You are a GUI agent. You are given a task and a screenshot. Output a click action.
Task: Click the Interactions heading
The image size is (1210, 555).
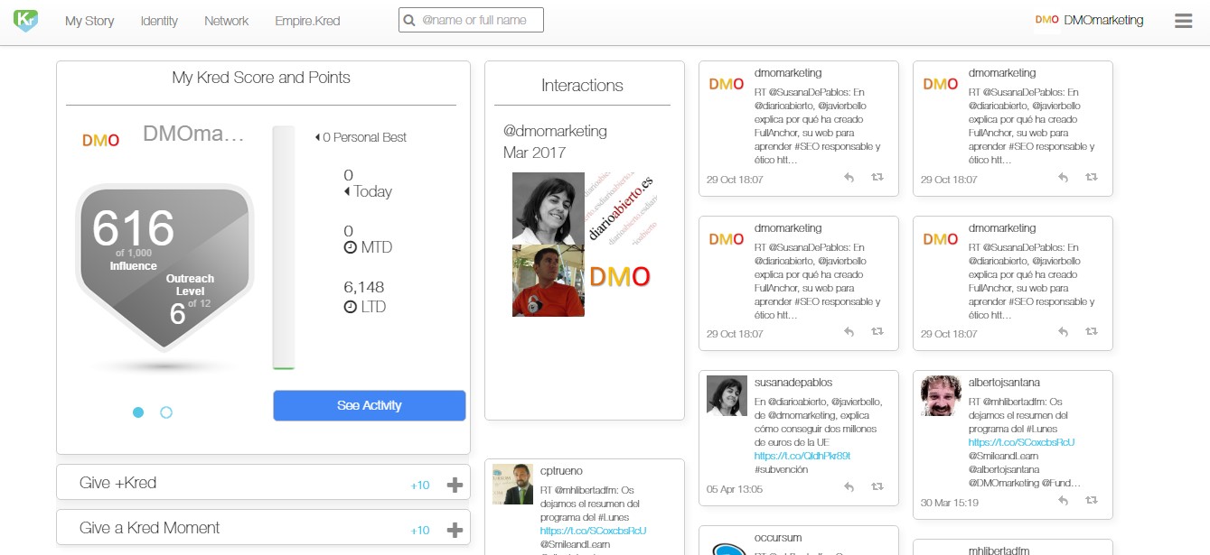[582, 86]
